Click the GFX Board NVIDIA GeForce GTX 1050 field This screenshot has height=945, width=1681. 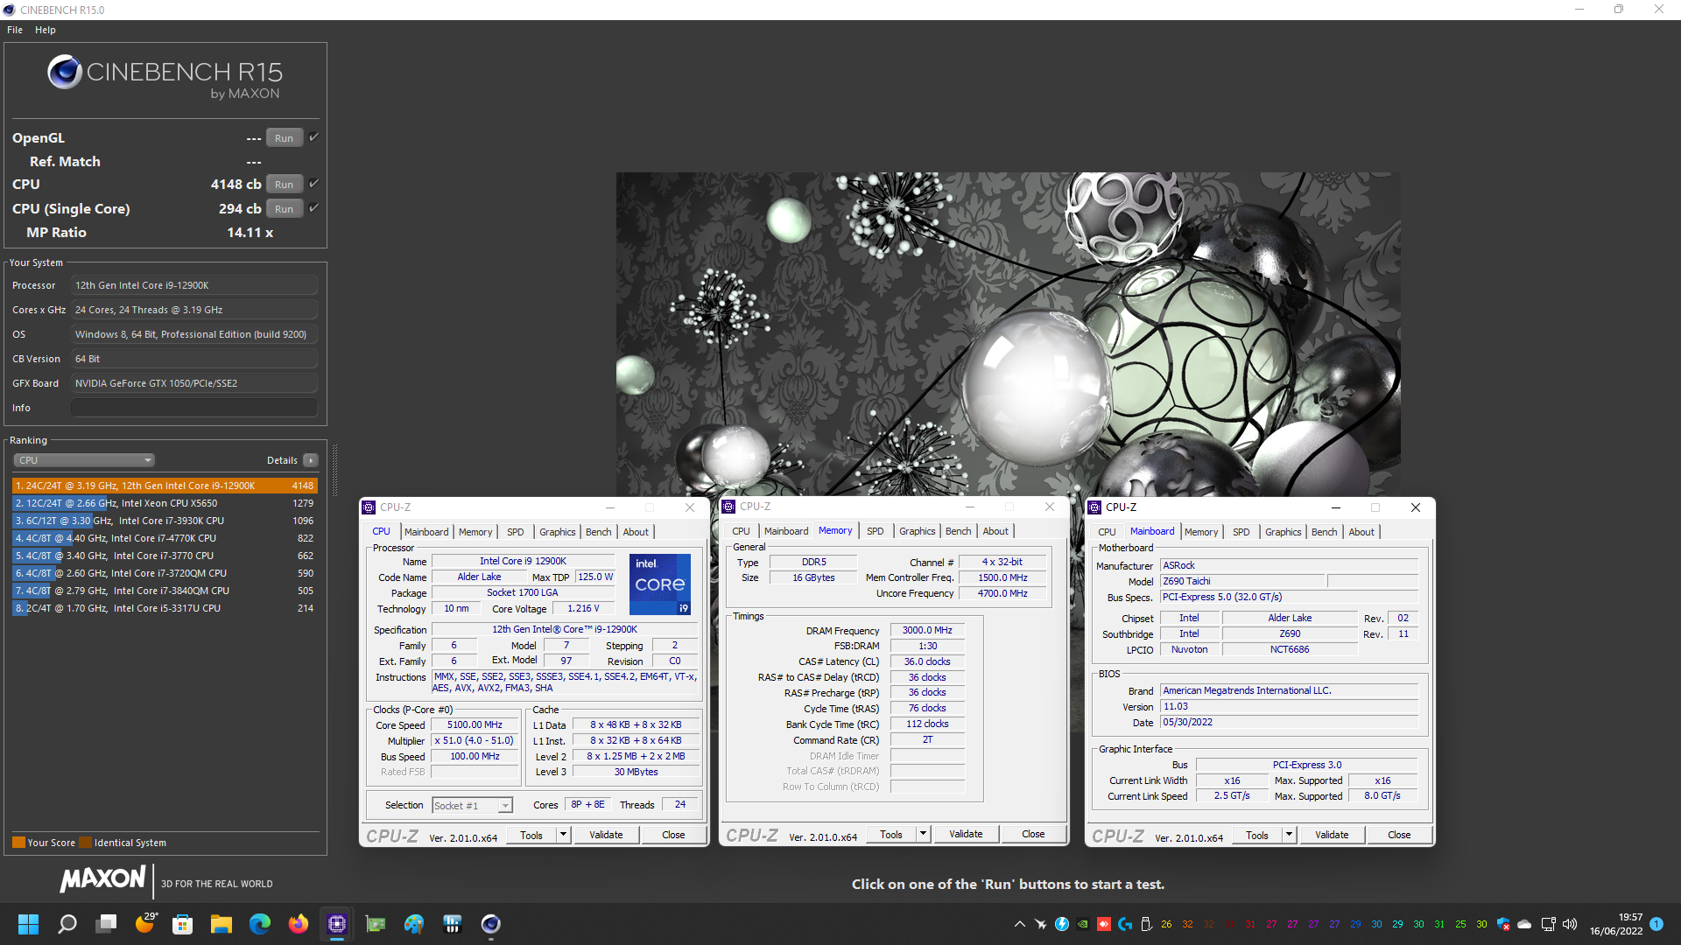[194, 383]
